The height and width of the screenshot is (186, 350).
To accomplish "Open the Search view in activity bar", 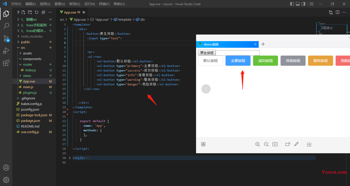I will click(6, 26).
